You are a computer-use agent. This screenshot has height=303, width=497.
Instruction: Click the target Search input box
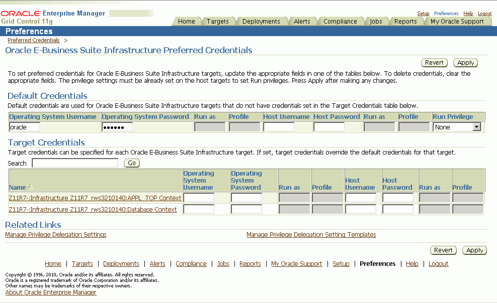(x=75, y=163)
